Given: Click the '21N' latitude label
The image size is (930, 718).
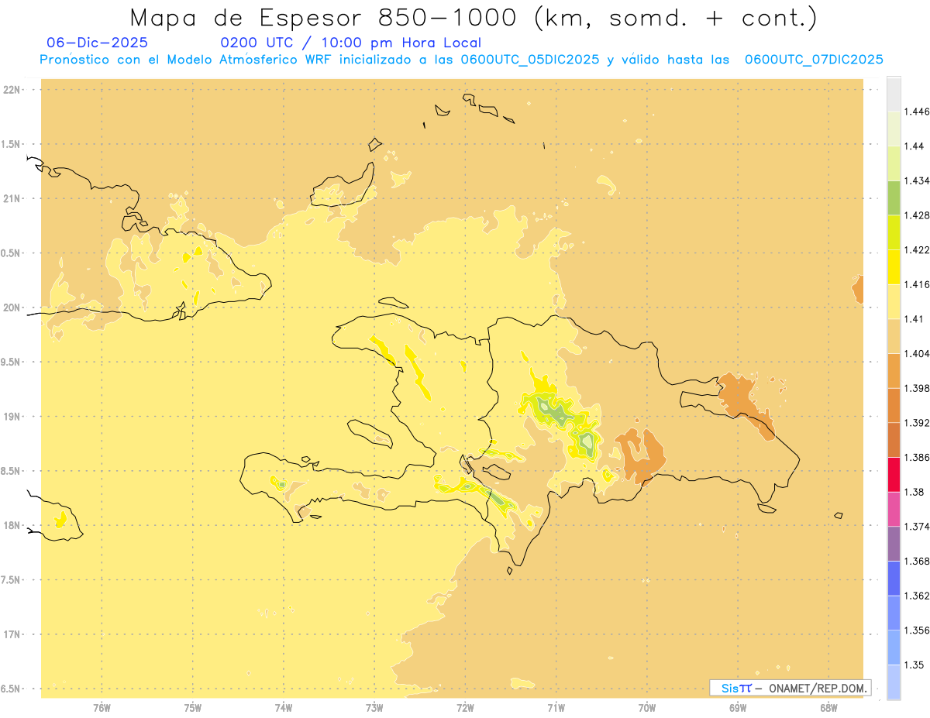Looking at the screenshot, I should 12,198.
